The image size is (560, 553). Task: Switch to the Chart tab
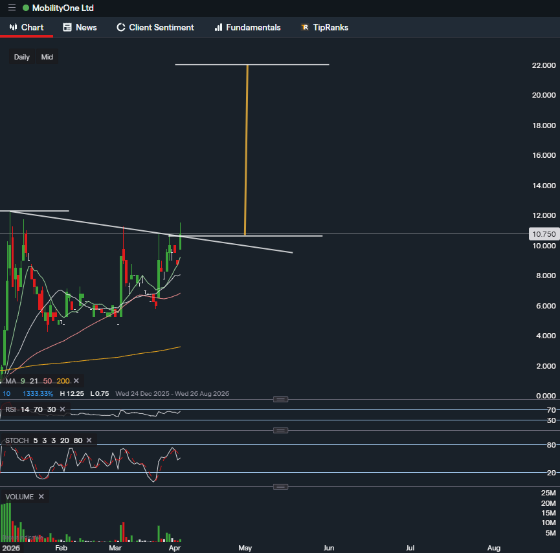[27, 27]
